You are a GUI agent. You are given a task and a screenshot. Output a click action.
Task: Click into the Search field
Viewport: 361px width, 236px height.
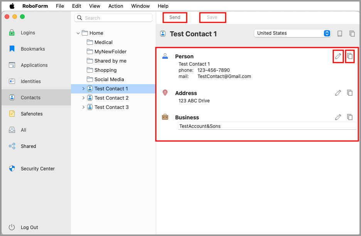[113, 18]
